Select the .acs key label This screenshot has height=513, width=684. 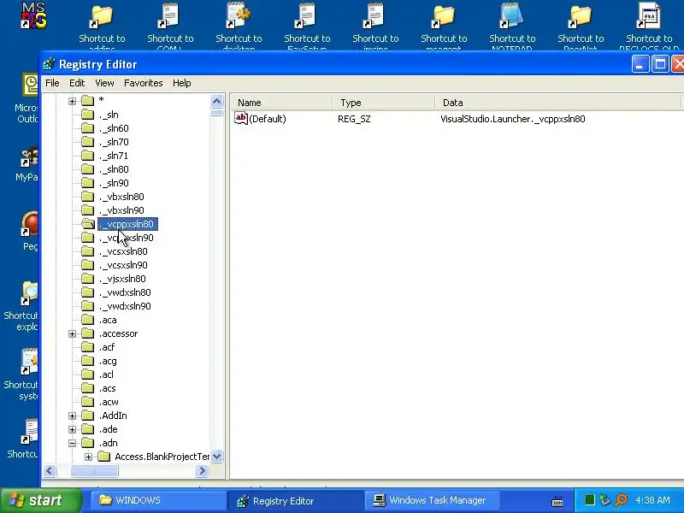pos(108,388)
